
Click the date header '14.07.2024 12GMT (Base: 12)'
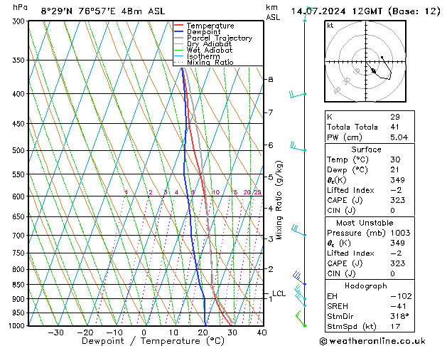tap(366, 11)
